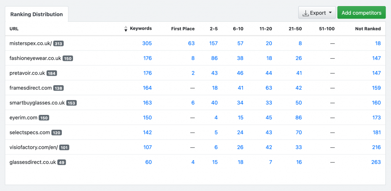
Task: Open eyerim.com 21-50 value 86
Action: click(x=299, y=118)
